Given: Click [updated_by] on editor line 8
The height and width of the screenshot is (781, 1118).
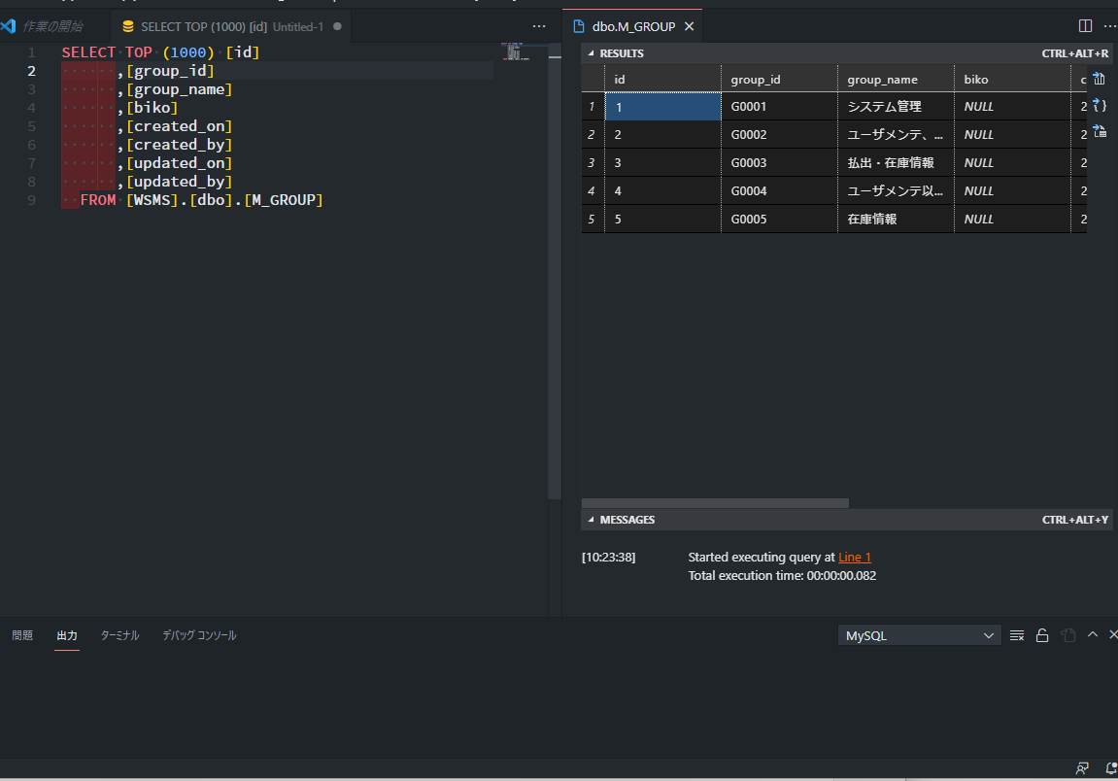Looking at the screenshot, I should click(x=179, y=181).
